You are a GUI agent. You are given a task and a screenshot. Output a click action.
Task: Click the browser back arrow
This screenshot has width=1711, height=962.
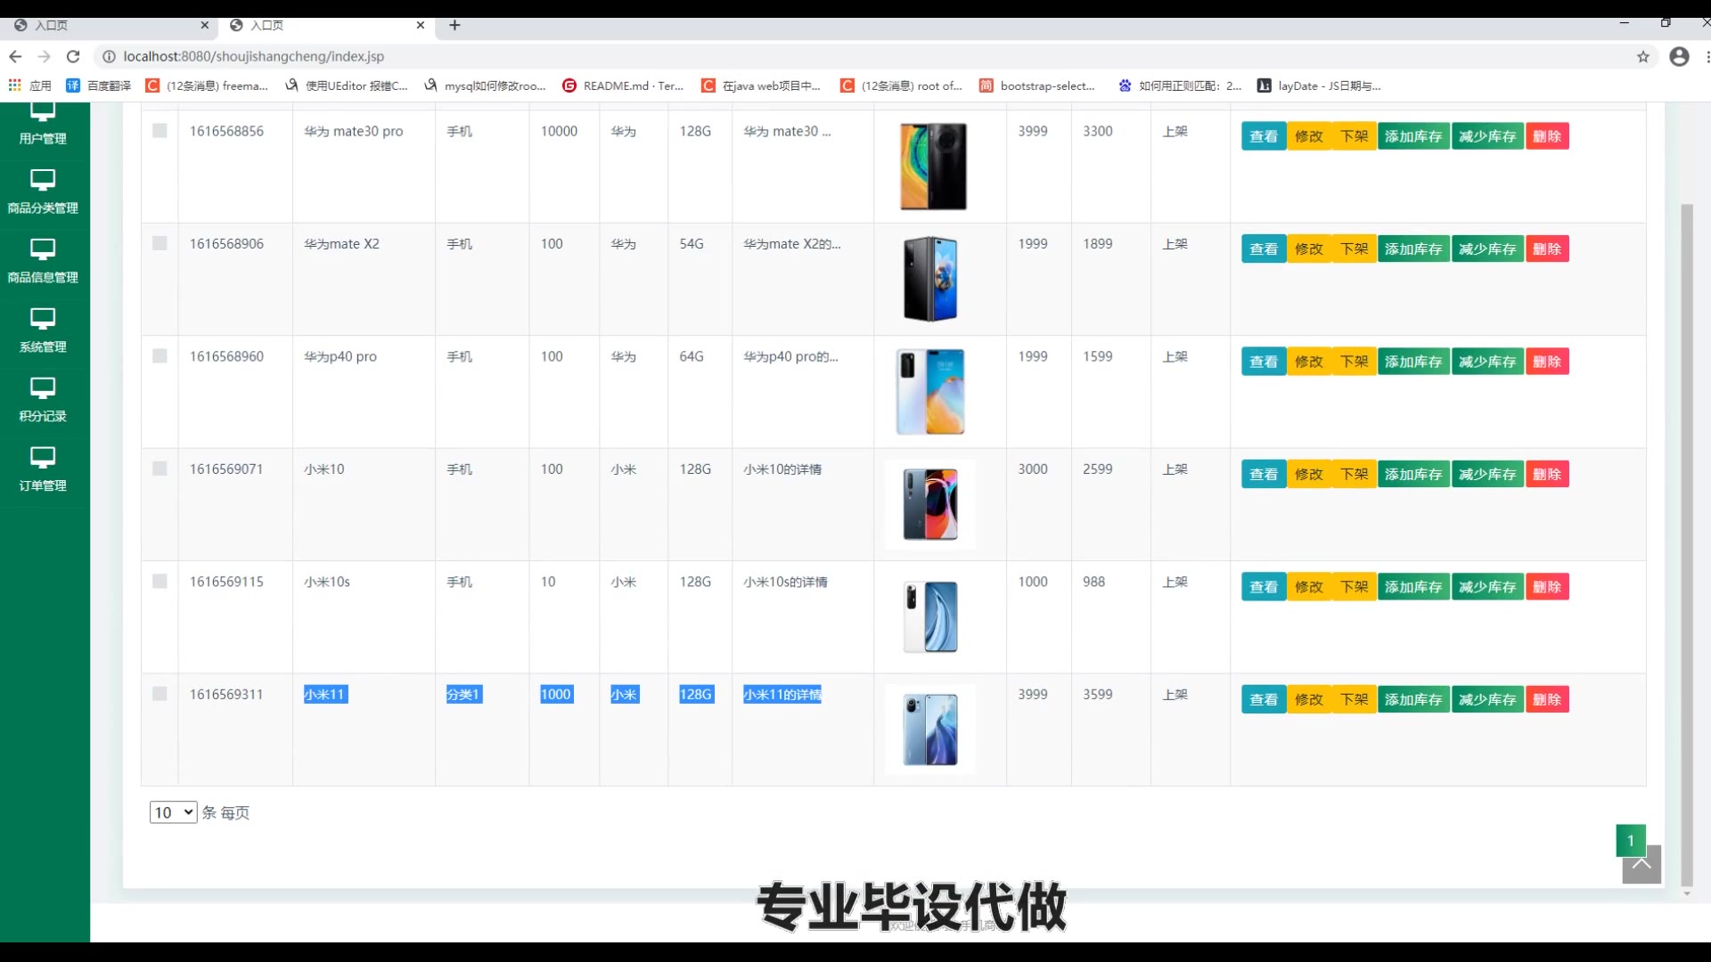pos(15,56)
